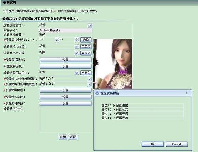Open the 选择编辑武将 dropdown arrow
The image size is (198, 152).
coord(90,26)
